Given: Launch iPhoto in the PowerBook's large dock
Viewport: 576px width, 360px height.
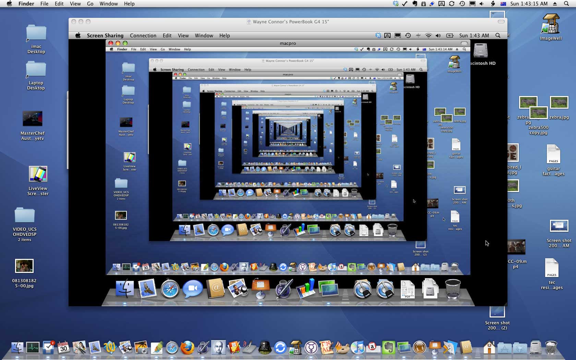Looking at the screenshot, I should [x=238, y=288].
